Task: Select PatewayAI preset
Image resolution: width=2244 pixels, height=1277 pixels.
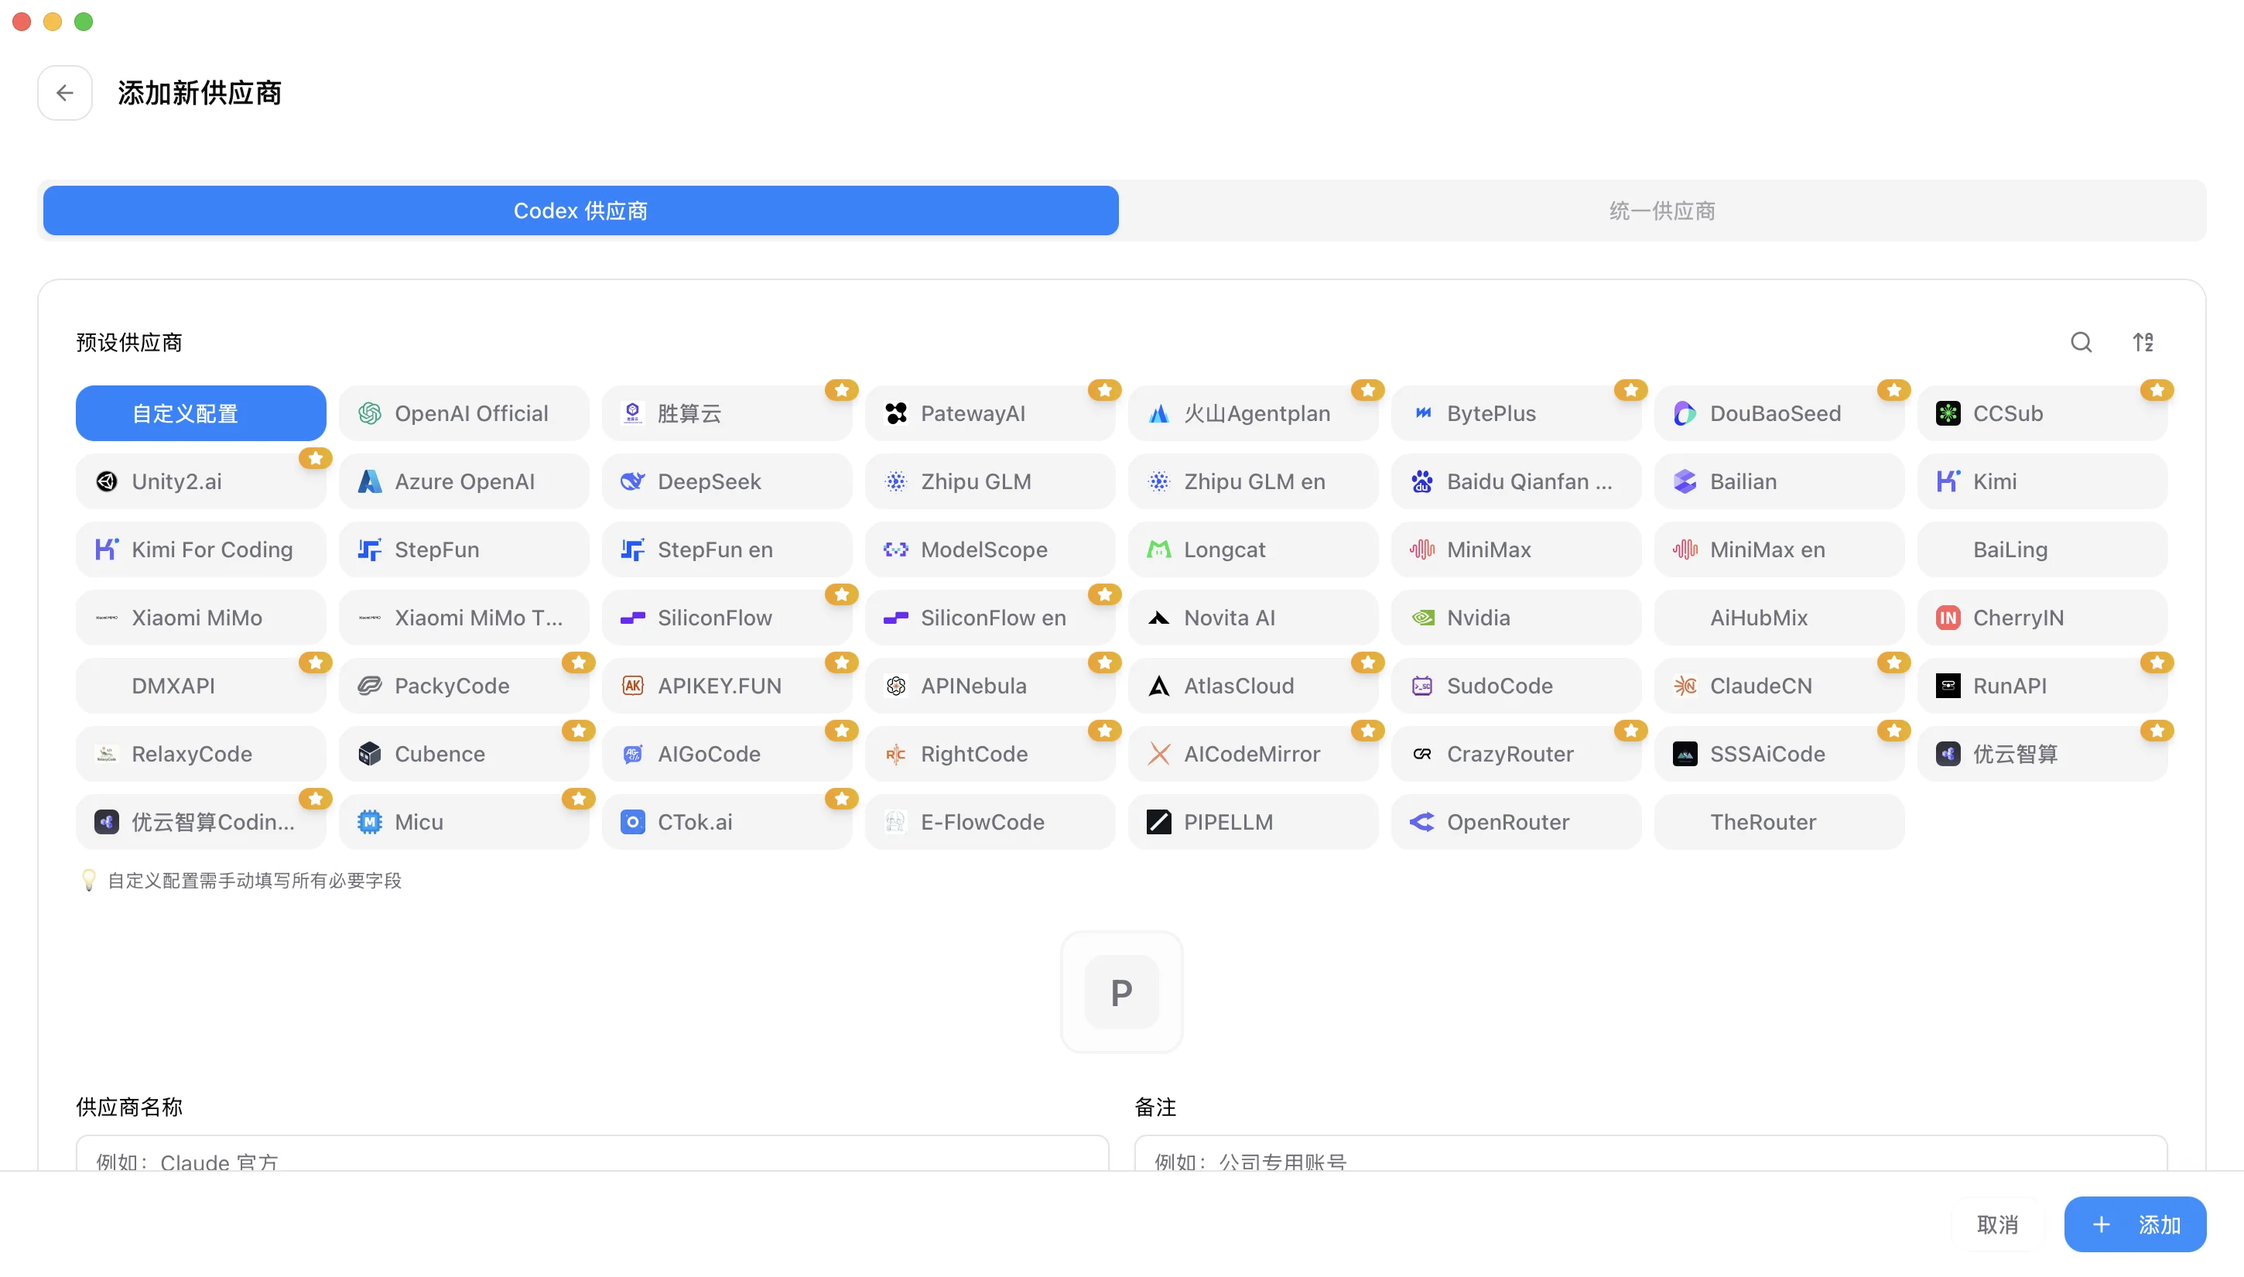Action: (x=990, y=413)
